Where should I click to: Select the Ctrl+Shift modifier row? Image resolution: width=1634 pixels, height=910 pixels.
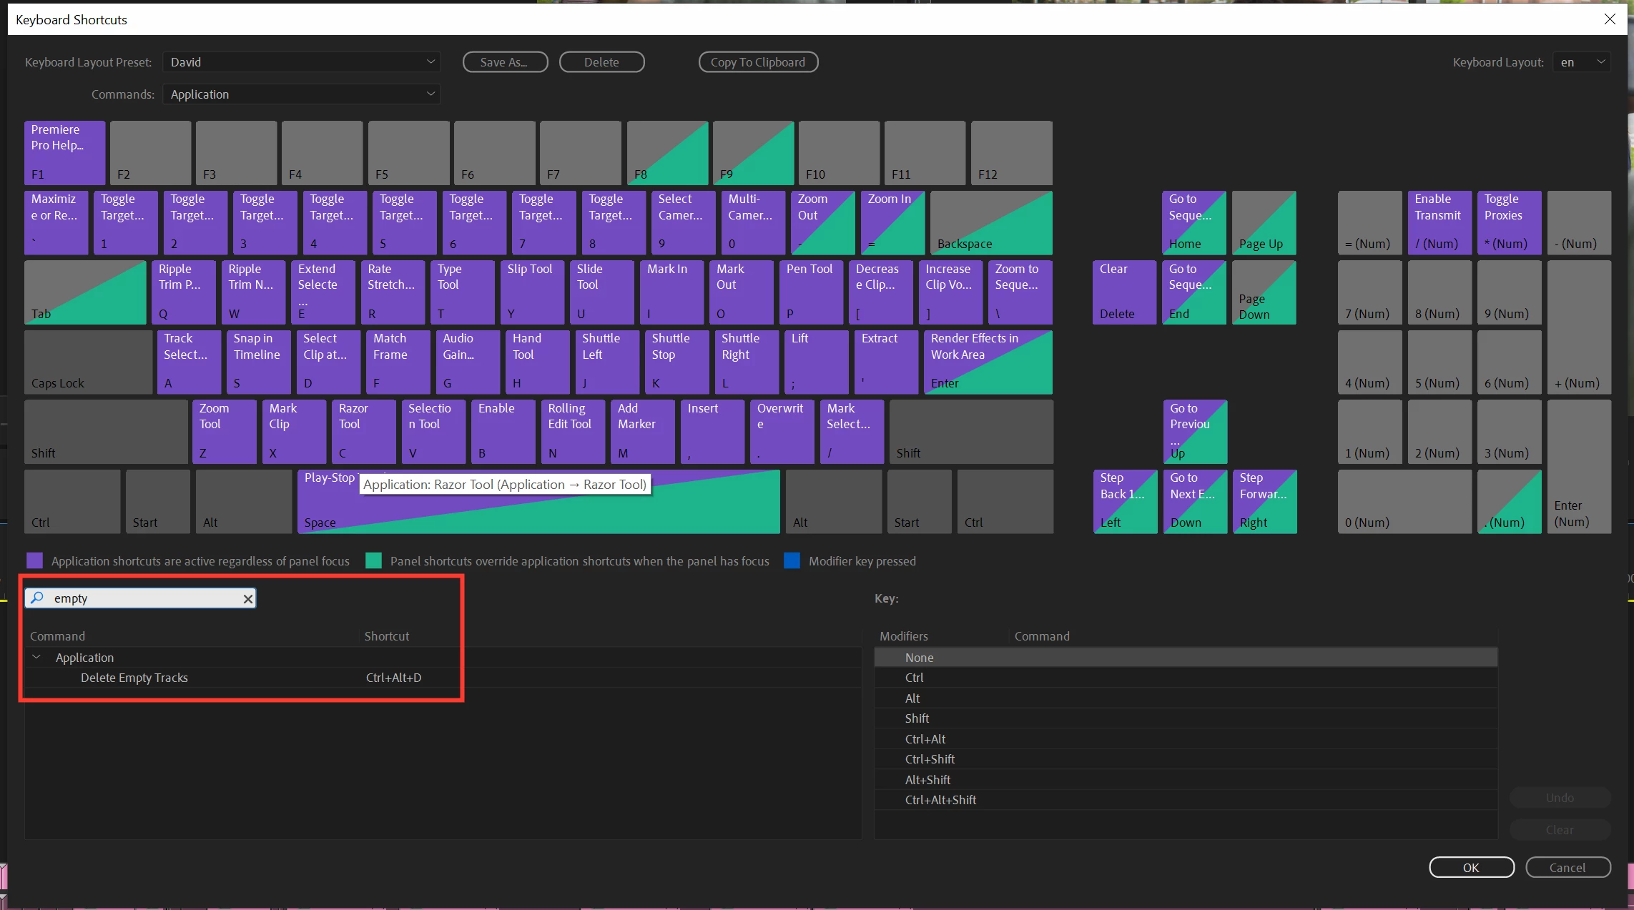point(930,759)
